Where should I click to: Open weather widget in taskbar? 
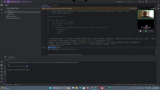click(5, 88)
